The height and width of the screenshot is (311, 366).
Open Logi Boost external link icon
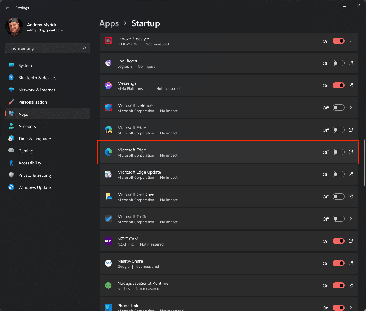pyautogui.click(x=351, y=63)
